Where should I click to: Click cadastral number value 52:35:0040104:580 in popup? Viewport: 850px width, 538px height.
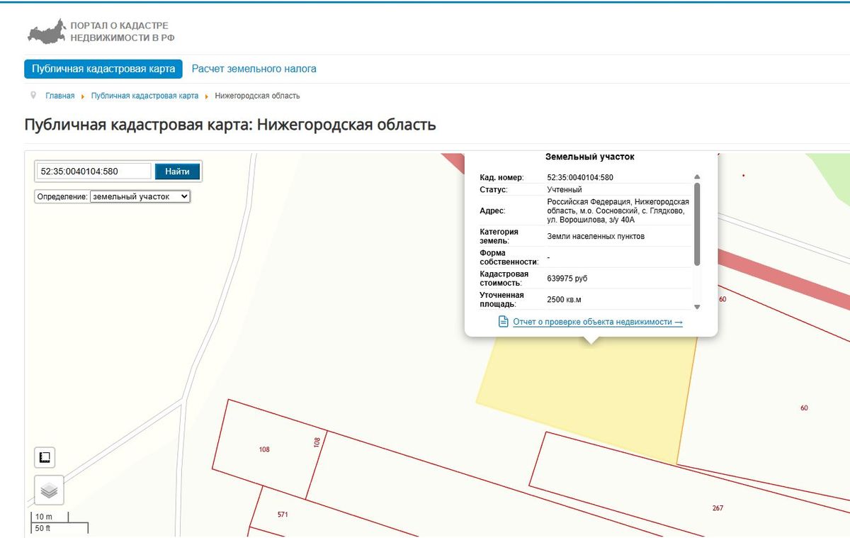pos(580,177)
